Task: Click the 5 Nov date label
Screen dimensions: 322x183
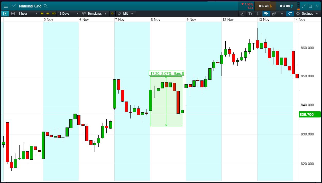Action: [48, 20]
